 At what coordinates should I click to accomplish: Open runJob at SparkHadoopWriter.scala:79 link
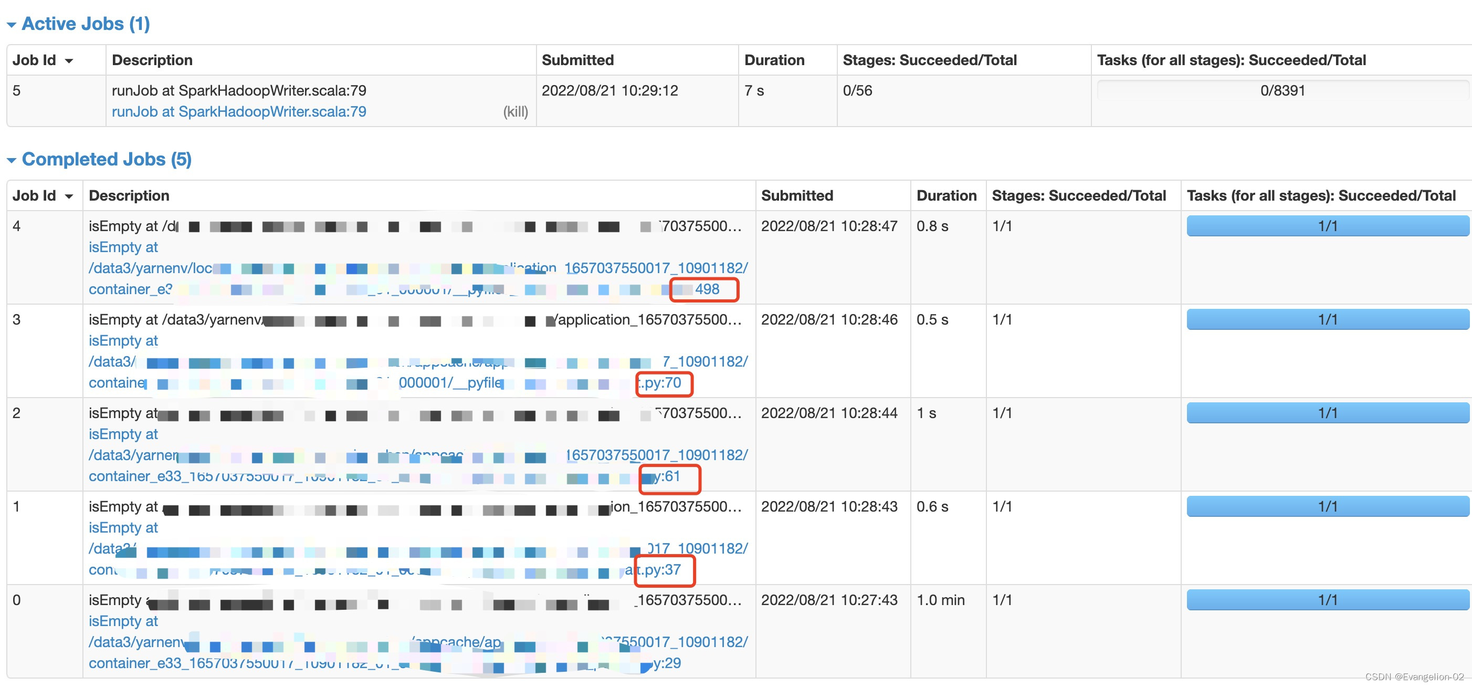238,111
